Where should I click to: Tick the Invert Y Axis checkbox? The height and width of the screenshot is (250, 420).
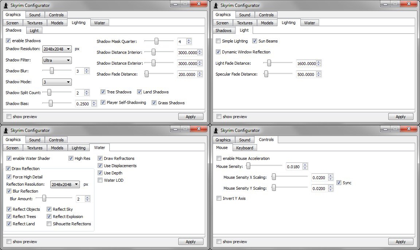click(x=219, y=198)
